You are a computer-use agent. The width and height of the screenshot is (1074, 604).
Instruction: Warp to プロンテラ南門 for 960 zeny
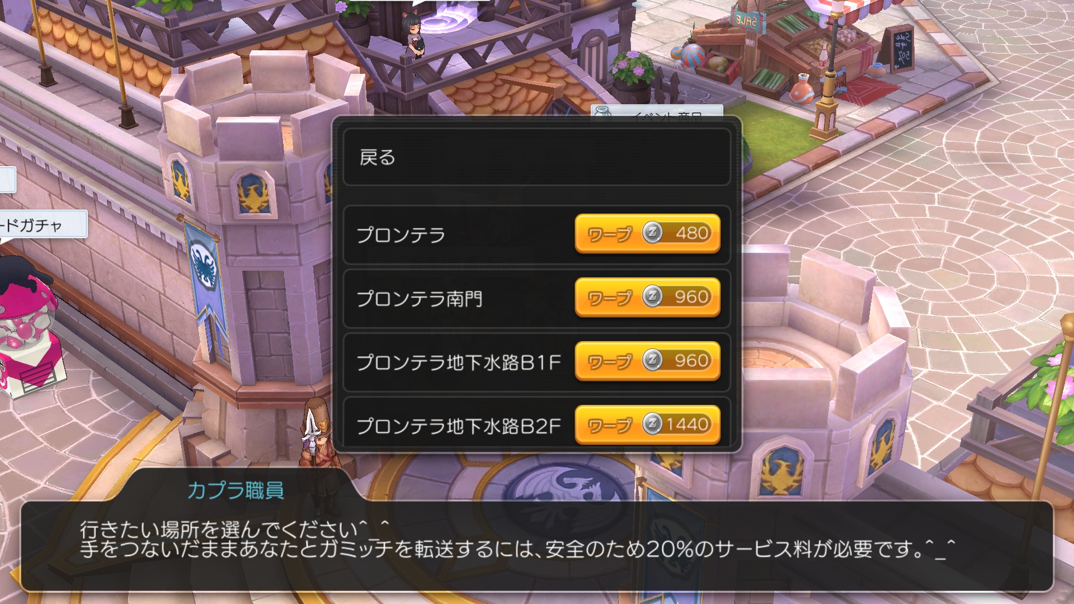pyautogui.click(x=647, y=298)
